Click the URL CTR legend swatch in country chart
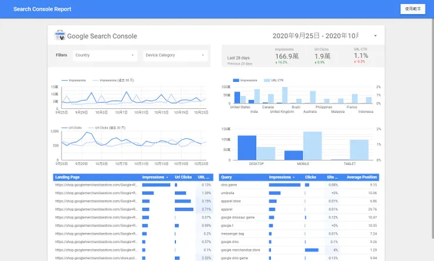This screenshot has width=434, height=261. pos(267,80)
